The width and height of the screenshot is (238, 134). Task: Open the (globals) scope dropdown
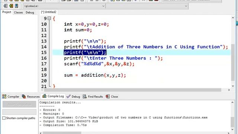pos(64,6)
